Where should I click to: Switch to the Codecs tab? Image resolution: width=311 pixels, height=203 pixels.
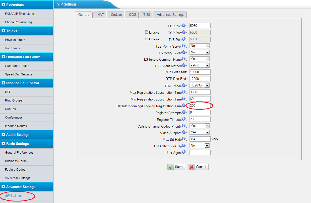pyautogui.click(x=116, y=15)
